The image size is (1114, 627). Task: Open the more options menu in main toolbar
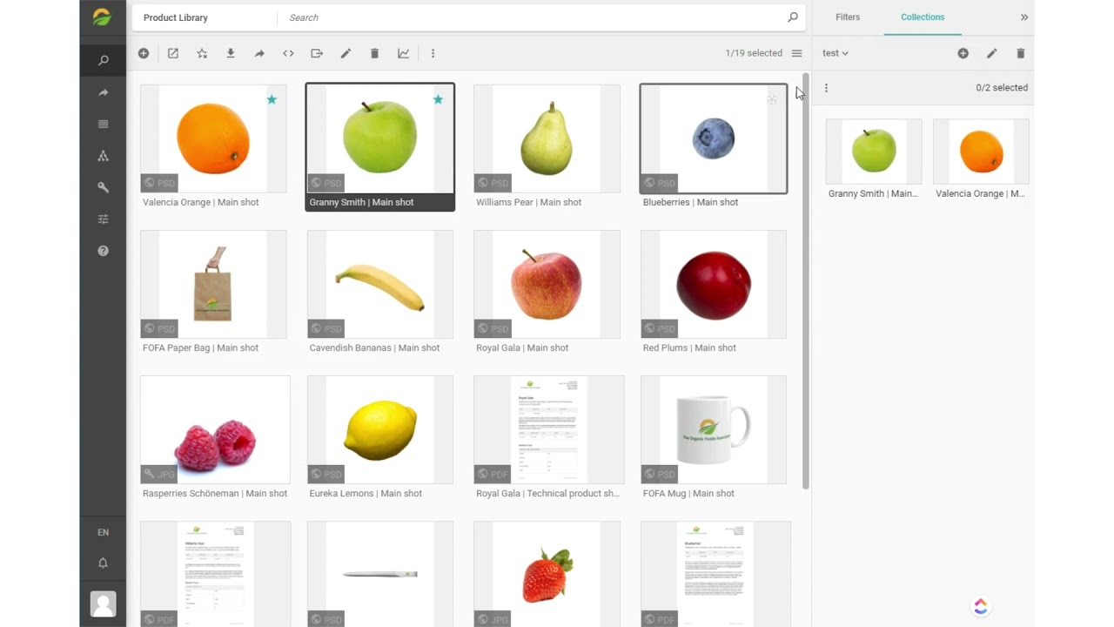[x=433, y=53]
